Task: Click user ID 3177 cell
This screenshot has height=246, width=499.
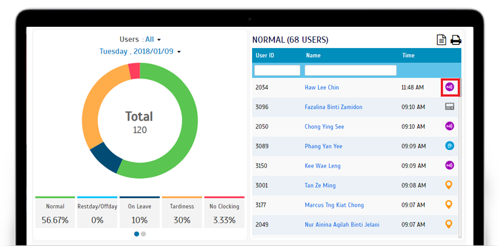Action: pyautogui.click(x=261, y=205)
